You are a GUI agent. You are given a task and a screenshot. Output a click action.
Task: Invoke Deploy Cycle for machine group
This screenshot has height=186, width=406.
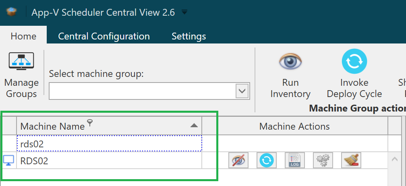[x=354, y=61]
